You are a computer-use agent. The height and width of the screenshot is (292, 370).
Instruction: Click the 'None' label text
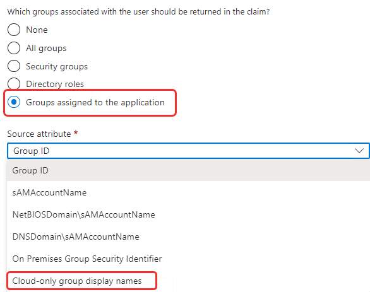pyautogui.click(x=37, y=30)
